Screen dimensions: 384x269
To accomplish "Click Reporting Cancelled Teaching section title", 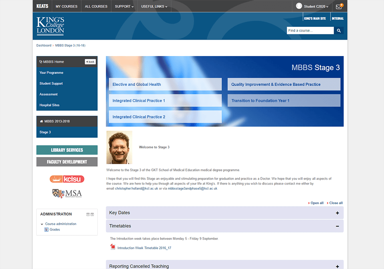I will click(x=139, y=266).
